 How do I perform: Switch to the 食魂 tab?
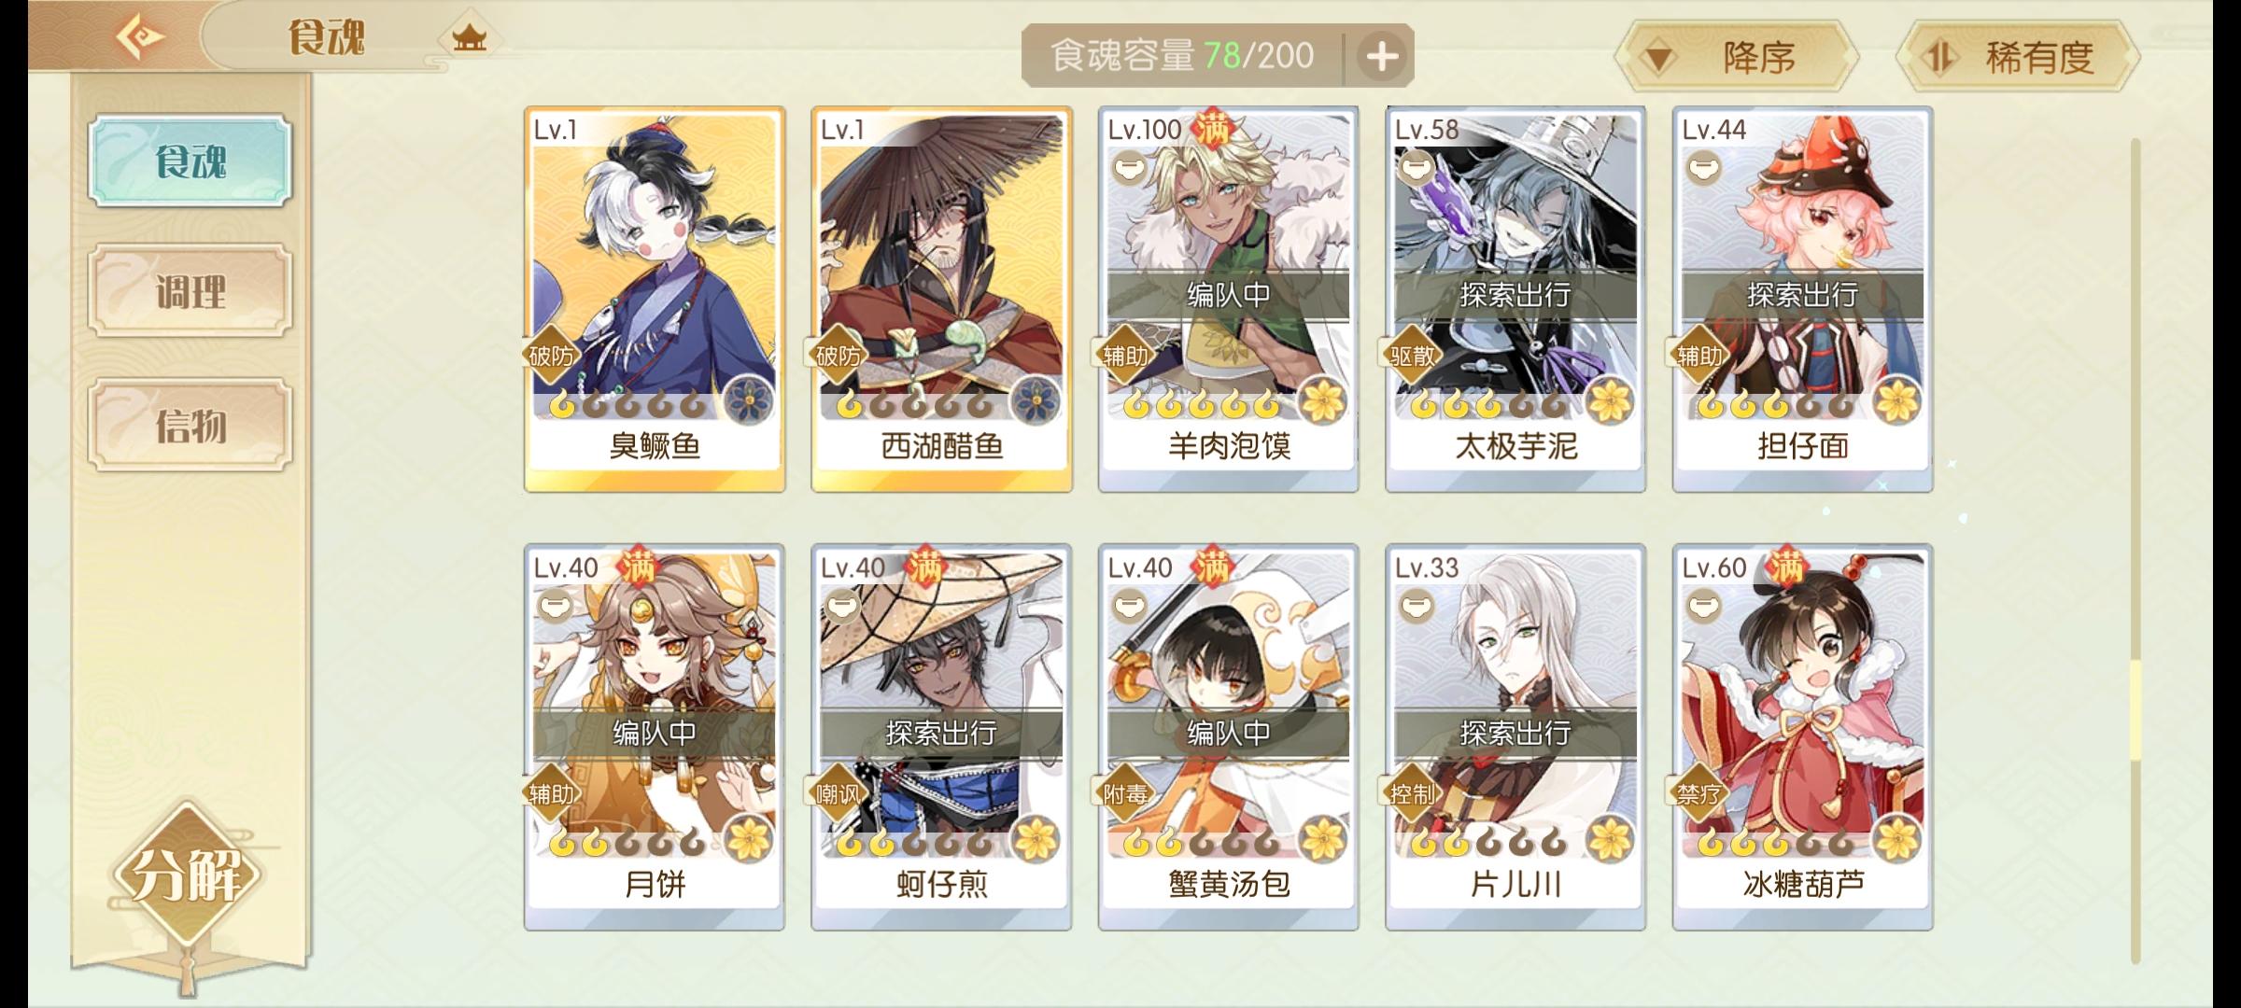(190, 161)
